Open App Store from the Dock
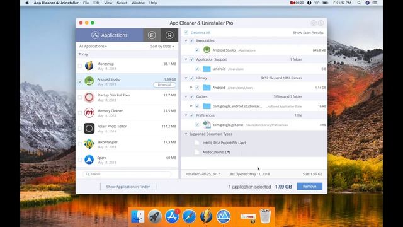The width and height of the screenshot is (403, 227). pos(172,216)
